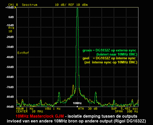Image resolution: width=153 pixels, height=125 pixels.
Task: Select the '-80dB' axis label
Action: (x=10, y=97)
